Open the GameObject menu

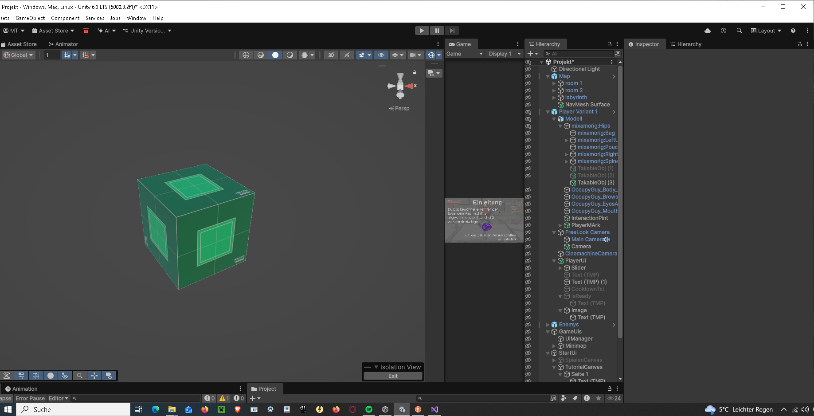coord(30,18)
